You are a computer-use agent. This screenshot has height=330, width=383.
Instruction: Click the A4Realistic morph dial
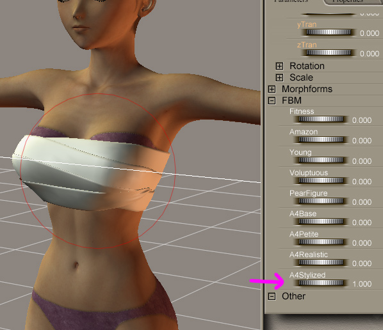321,263
